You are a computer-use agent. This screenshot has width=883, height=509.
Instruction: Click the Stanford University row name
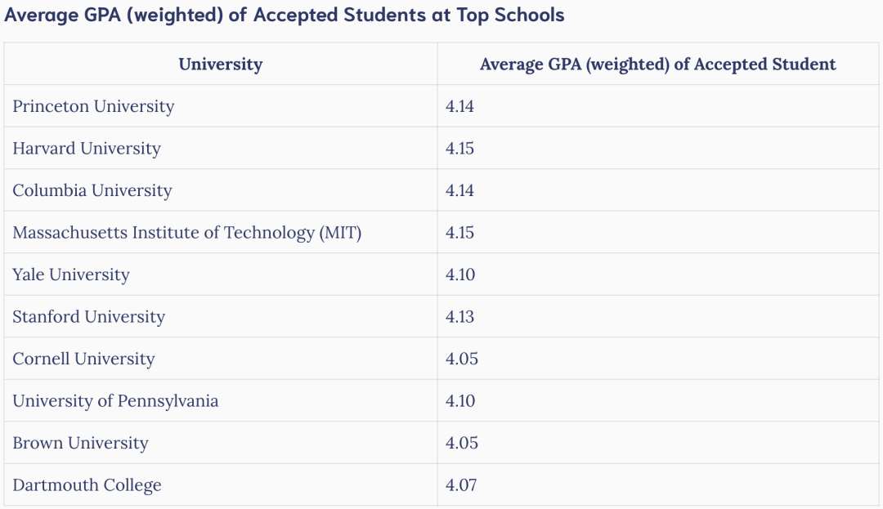click(88, 317)
